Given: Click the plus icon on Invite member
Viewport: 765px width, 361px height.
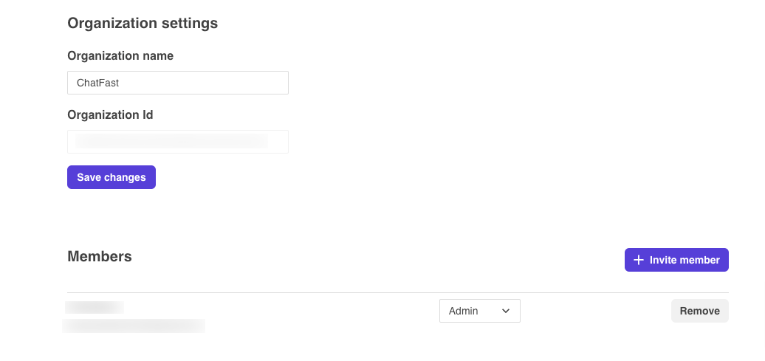Looking at the screenshot, I should tap(639, 260).
